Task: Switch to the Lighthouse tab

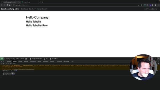Action: tap(59, 61)
